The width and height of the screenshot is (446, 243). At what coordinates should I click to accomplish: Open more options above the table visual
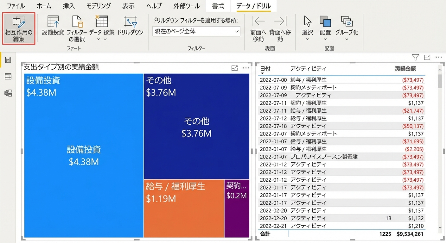pyautogui.click(x=439, y=57)
